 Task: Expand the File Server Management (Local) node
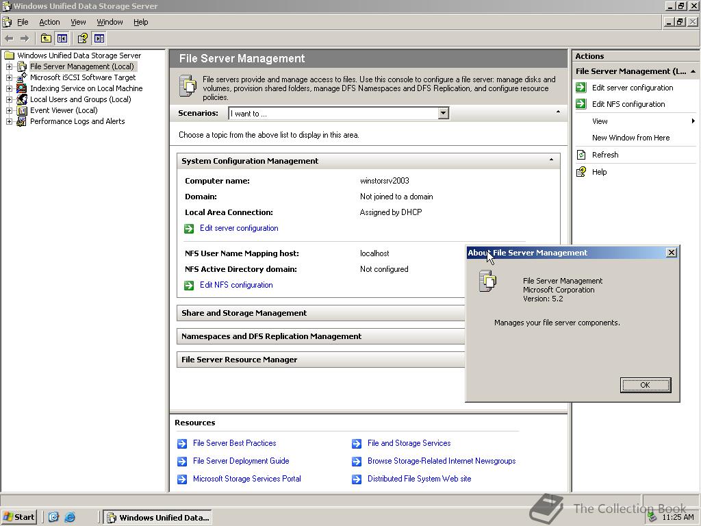click(x=9, y=66)
